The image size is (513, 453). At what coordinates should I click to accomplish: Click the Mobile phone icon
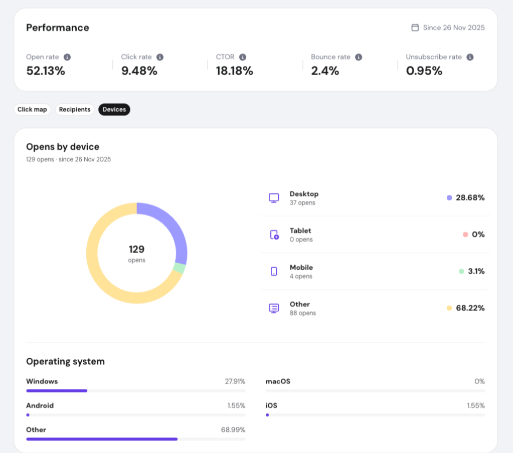click(x=274, y=271)
